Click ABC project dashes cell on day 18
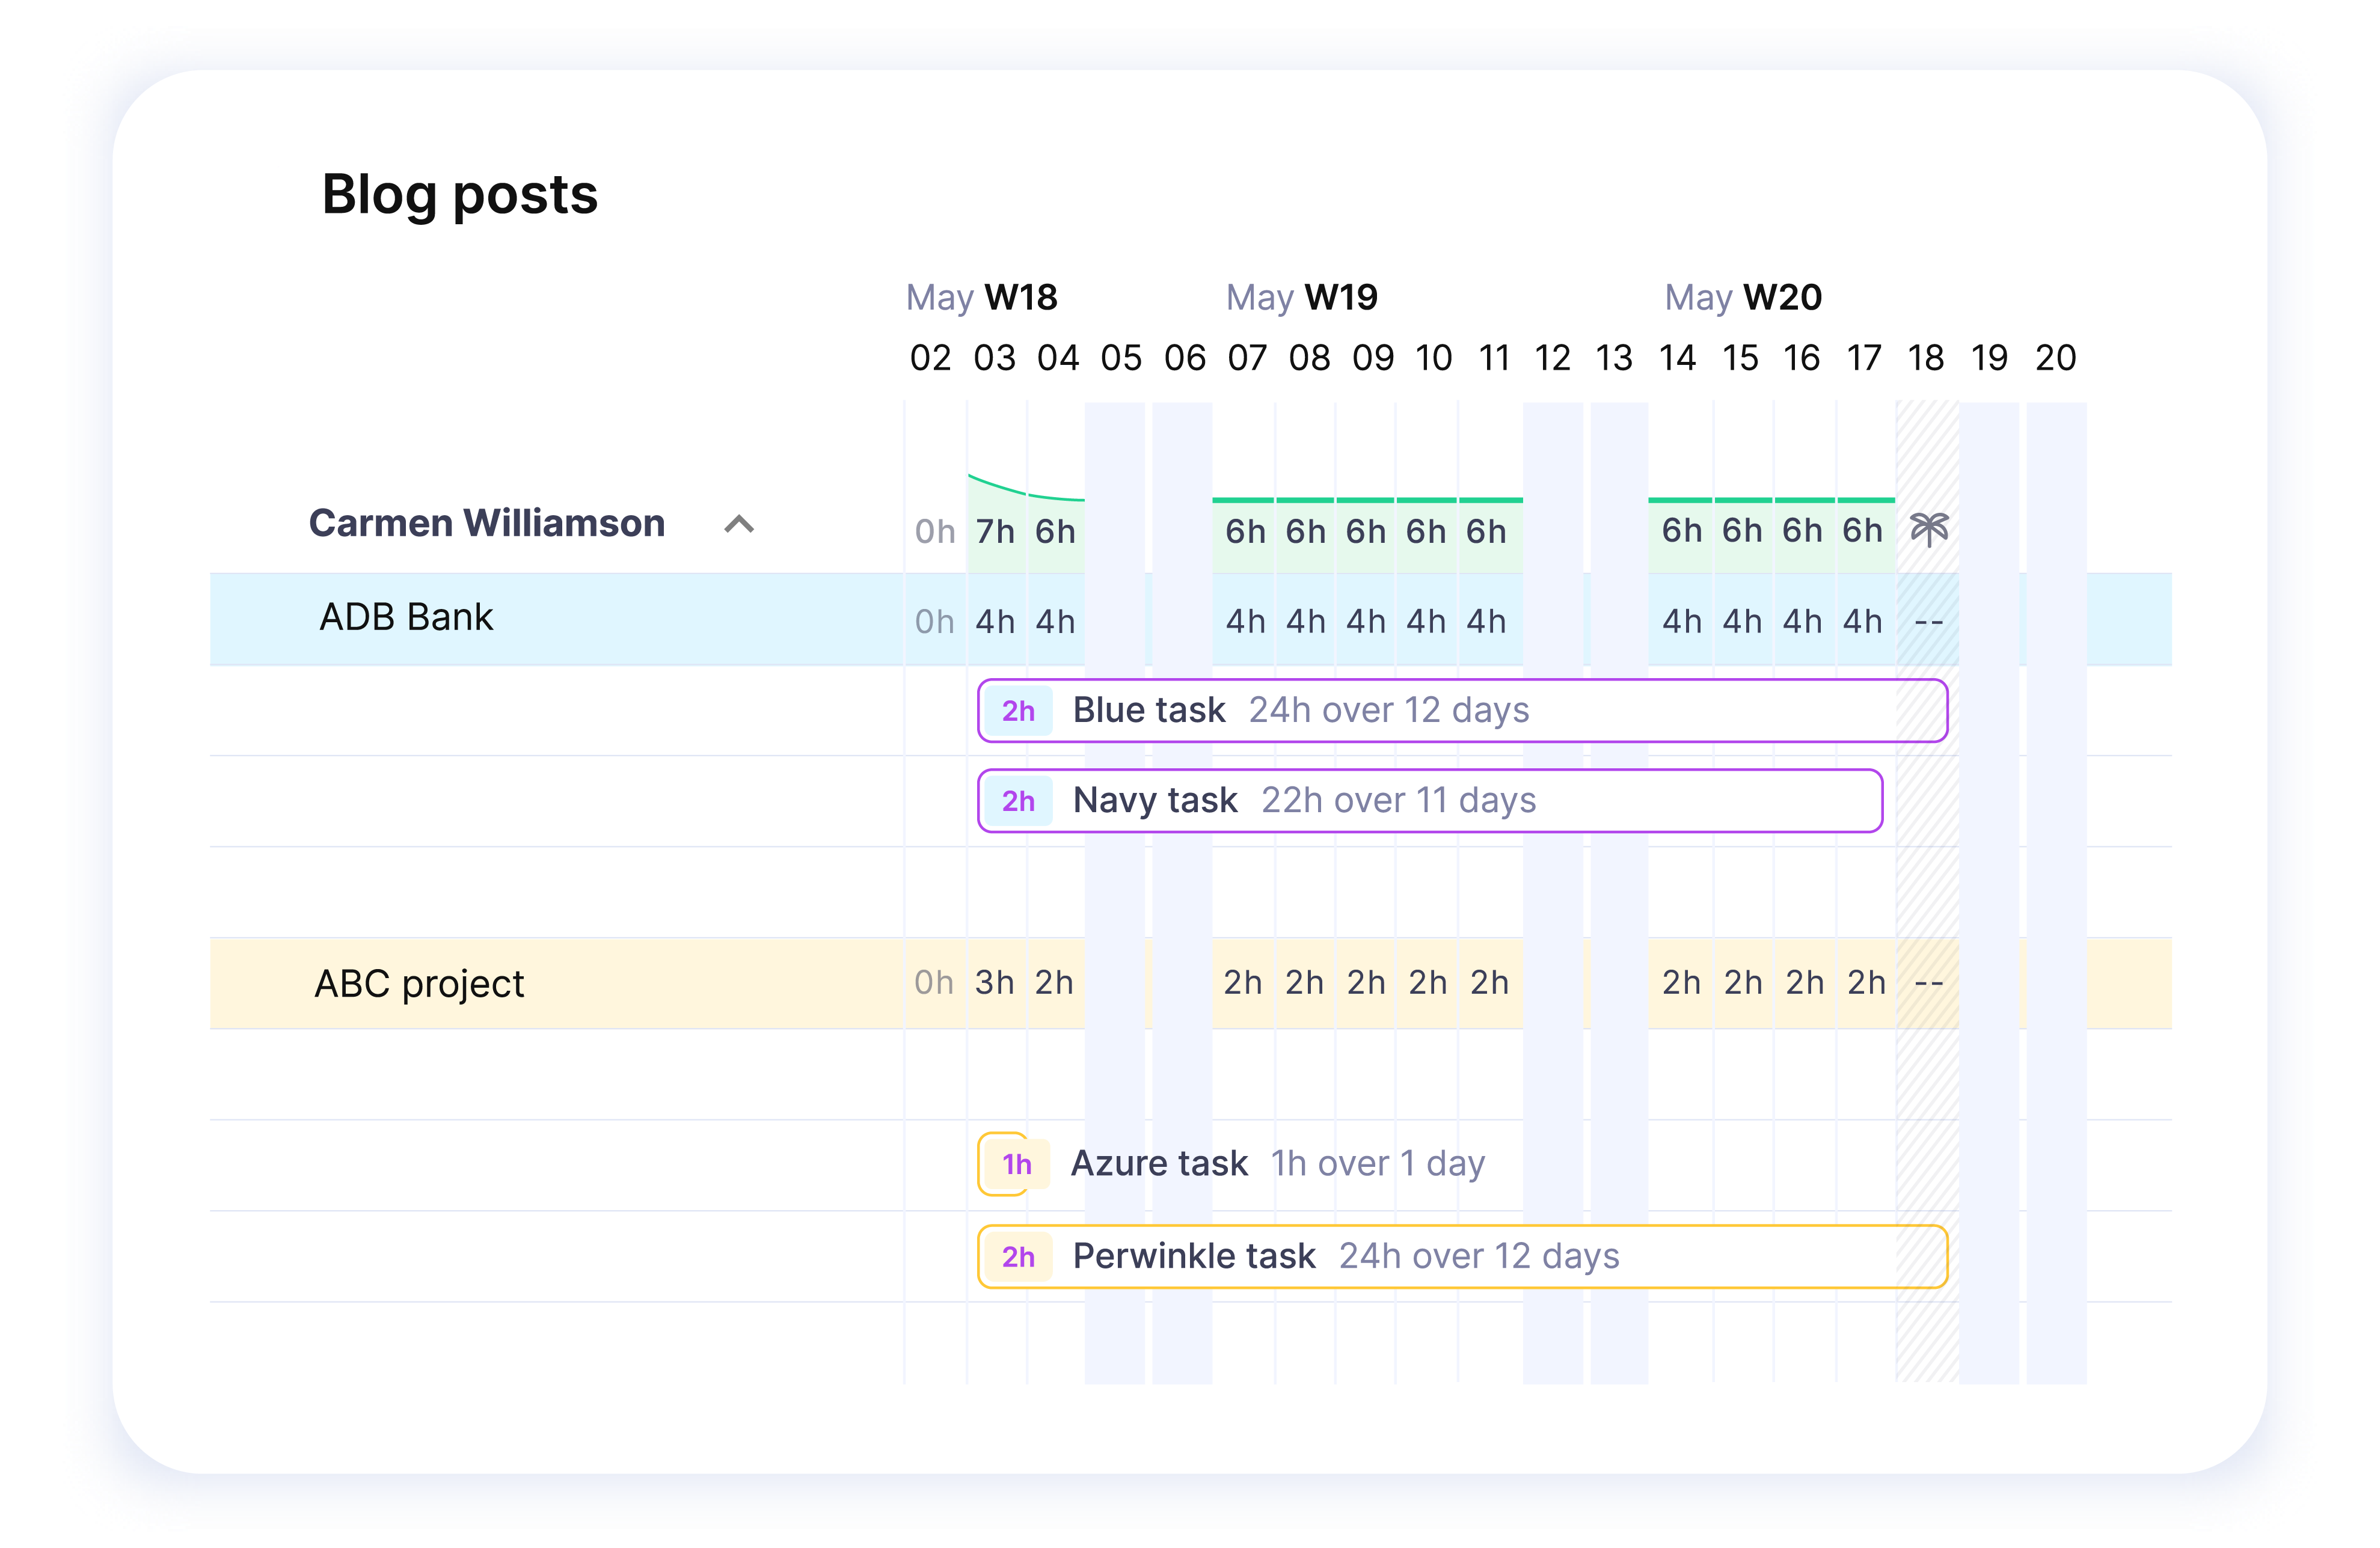The image size is (2380, 1548). (x=1929, y=984)
